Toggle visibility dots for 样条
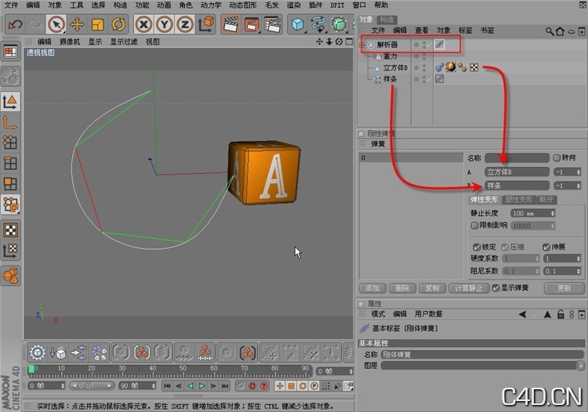This screenshot has height=412, width=588. 424,79
